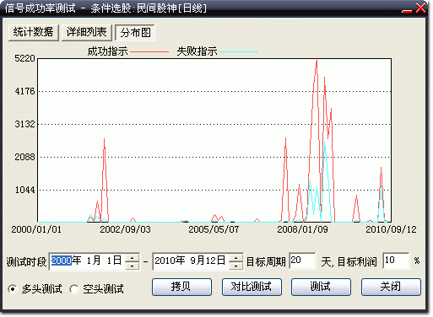Image resolution: width=433 pixels, height=317 pixels.
Task: Click the 测试时段 label
Action: click(26, 262)
